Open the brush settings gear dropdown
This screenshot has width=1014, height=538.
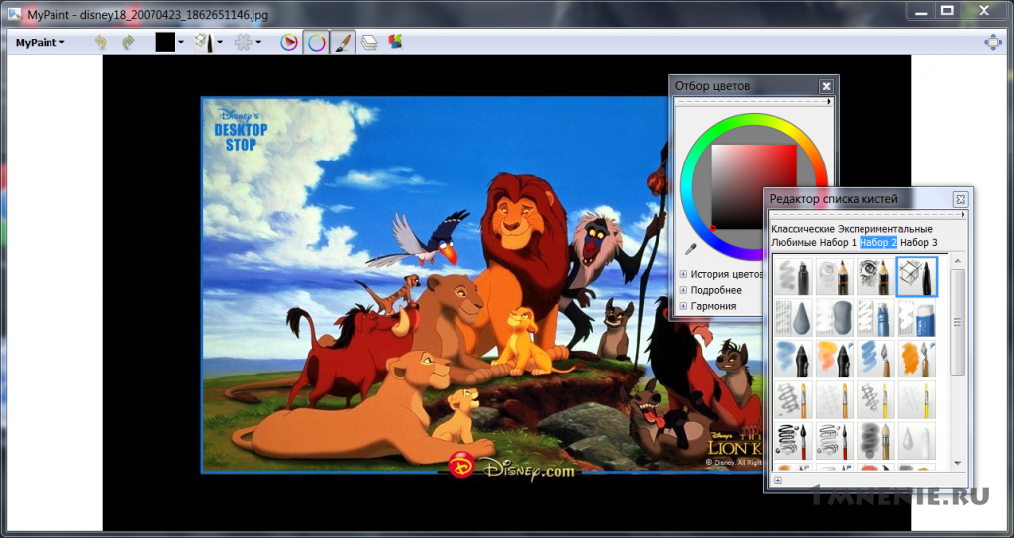point(258,42)
